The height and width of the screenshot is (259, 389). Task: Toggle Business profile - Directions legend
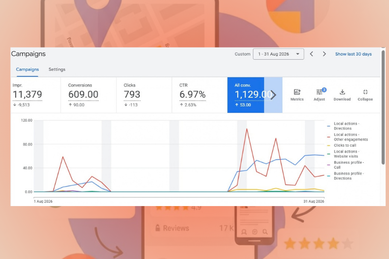pos(346,176)
